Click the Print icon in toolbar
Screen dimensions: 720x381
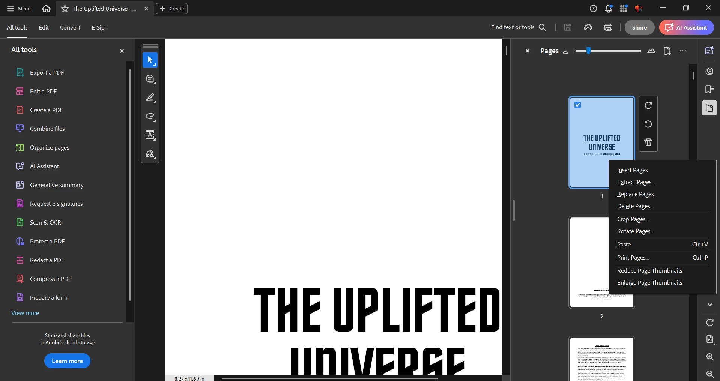(608, 27)
